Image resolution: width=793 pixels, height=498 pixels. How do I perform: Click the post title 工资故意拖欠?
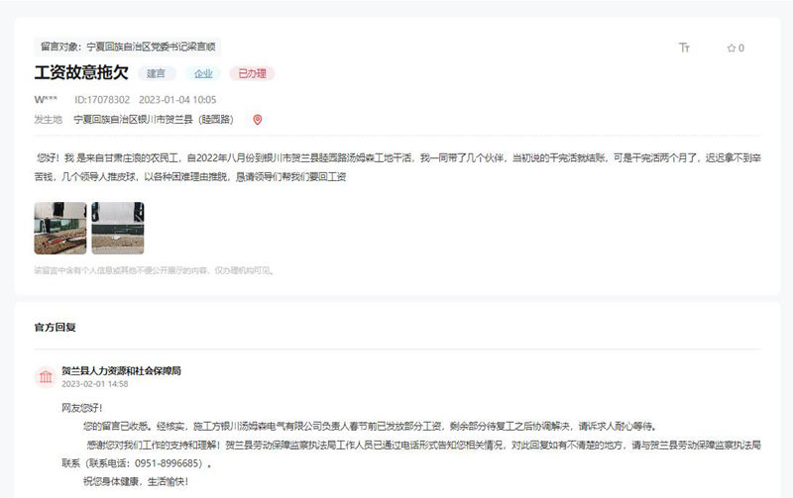tap(81, 73)
